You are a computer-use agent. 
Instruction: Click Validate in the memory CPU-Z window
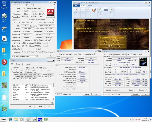click(x=87, y=94)
